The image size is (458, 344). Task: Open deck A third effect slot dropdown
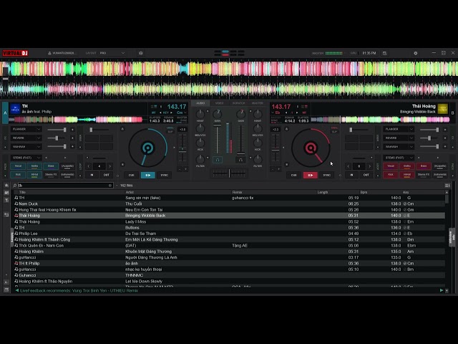(26, 146)
